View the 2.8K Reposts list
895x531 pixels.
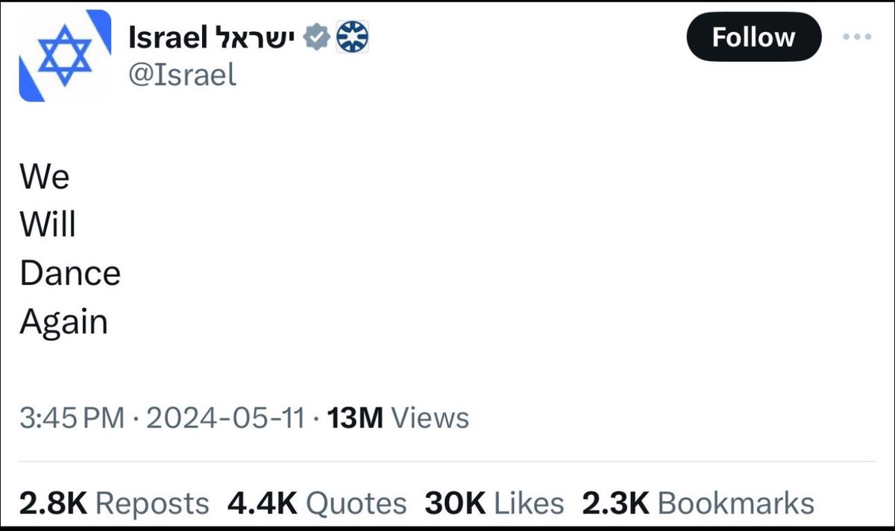pos(114,503)
